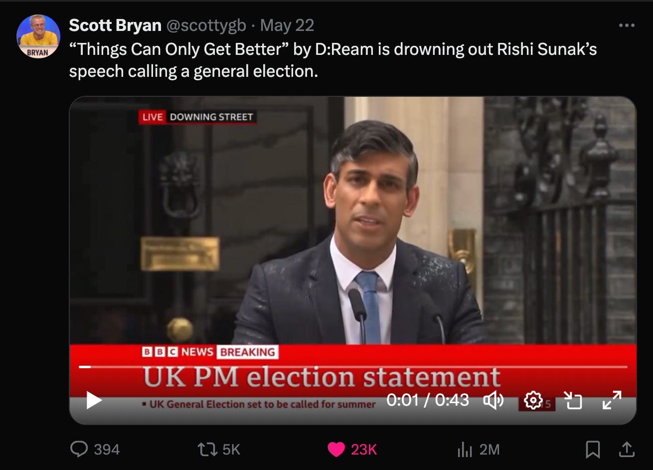Share the tweet via share icon

[626, 450]
